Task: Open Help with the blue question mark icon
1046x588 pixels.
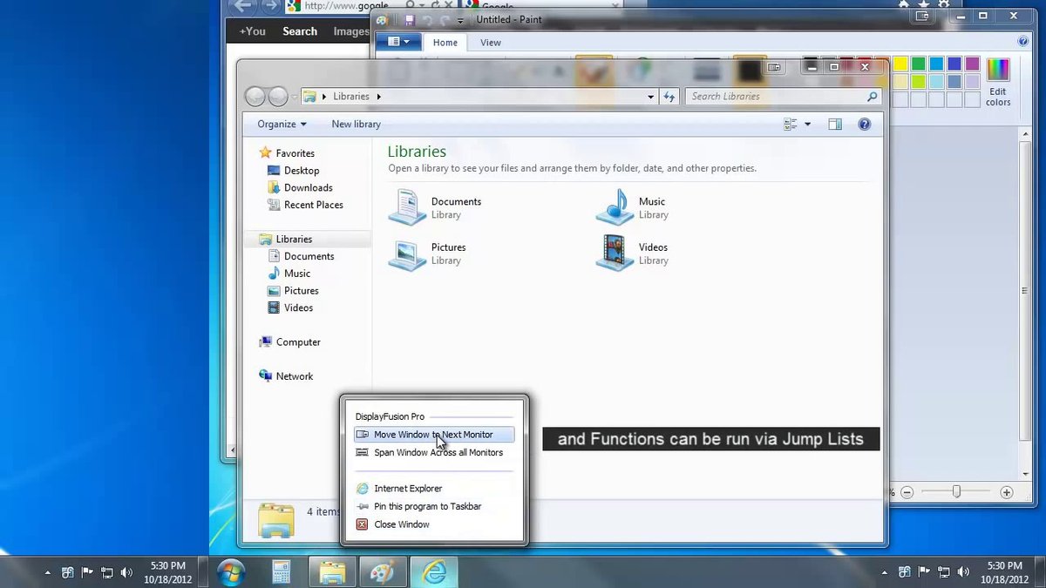Action: click(x=864, y=124)
